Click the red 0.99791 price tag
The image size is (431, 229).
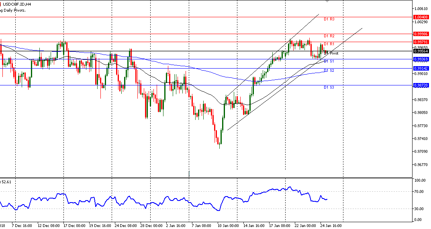tap(421, 42)
